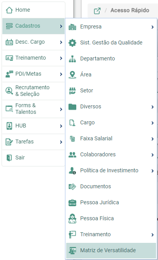Expand the Política de Investimento submenu arrow
The height and width of the screenshot is (260, 158).
(x=153, y=171)
